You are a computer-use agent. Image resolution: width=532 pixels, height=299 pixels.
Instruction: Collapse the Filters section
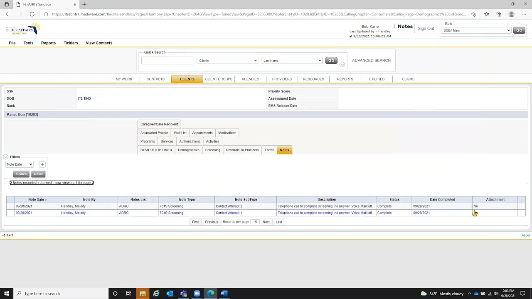pyautogui.click(x=5, y=157)
